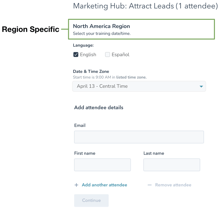This screenshot has height=208, width=218.
Task: Click the Remove attendee link
Action: point(173,185)
